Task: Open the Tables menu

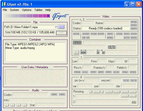Action: point(38,10)
